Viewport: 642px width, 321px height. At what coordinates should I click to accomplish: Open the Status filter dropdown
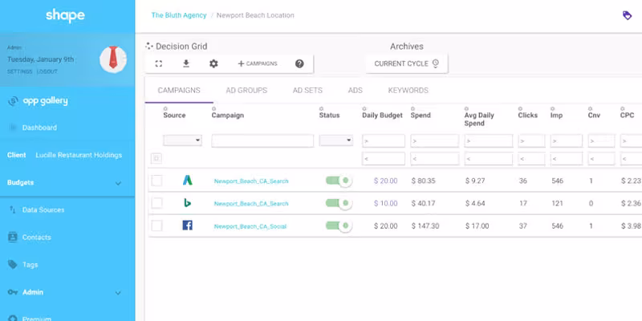coord(336,140)
